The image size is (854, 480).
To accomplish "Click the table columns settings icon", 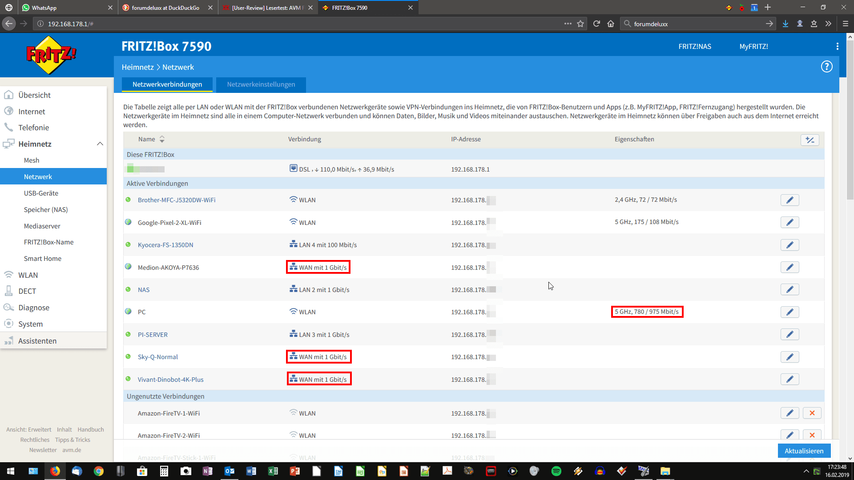I will 810,140.
